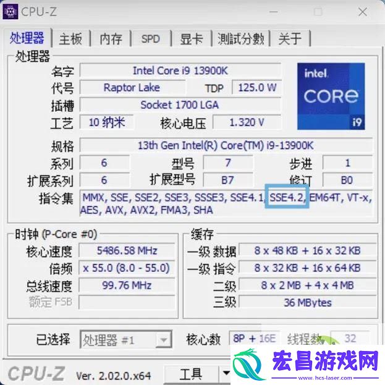
Task: Click the Raptor Lake code name value
Action: [x=132, y=88]
